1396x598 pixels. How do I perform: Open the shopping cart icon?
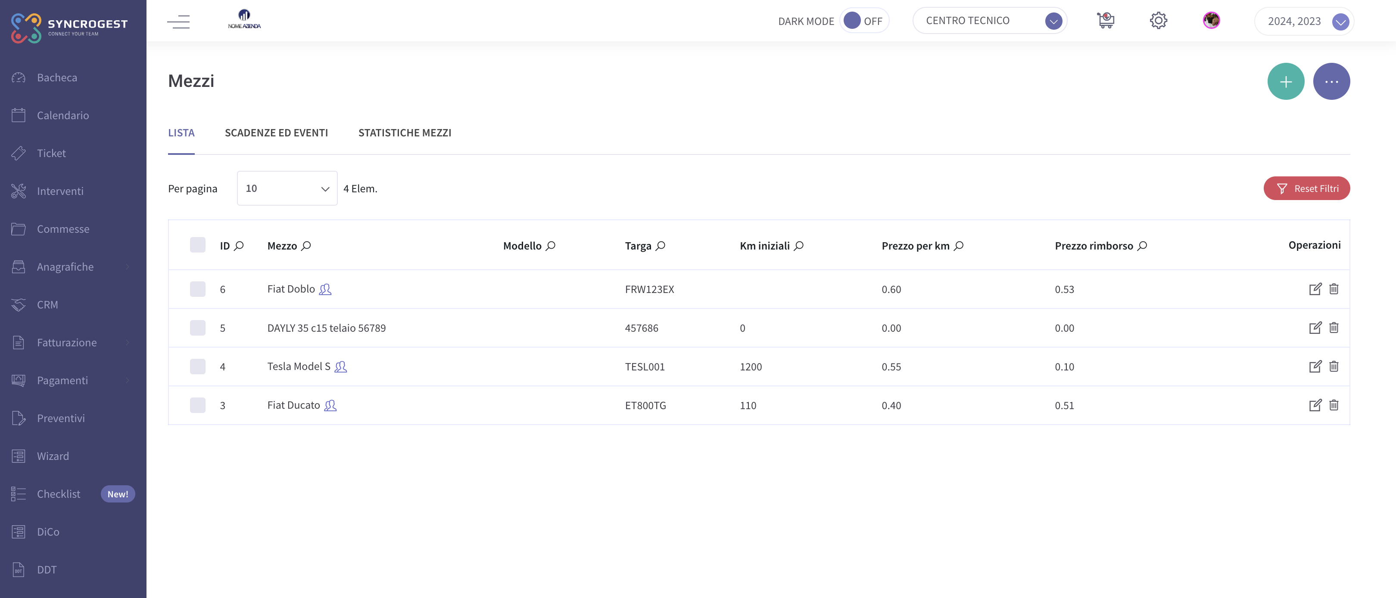pyautogui.click(x=1106, y=21)
